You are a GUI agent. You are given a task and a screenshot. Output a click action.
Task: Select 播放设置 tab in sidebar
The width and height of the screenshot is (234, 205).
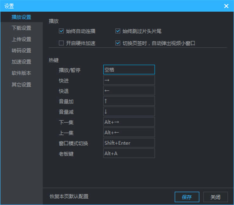pos(21,17)
